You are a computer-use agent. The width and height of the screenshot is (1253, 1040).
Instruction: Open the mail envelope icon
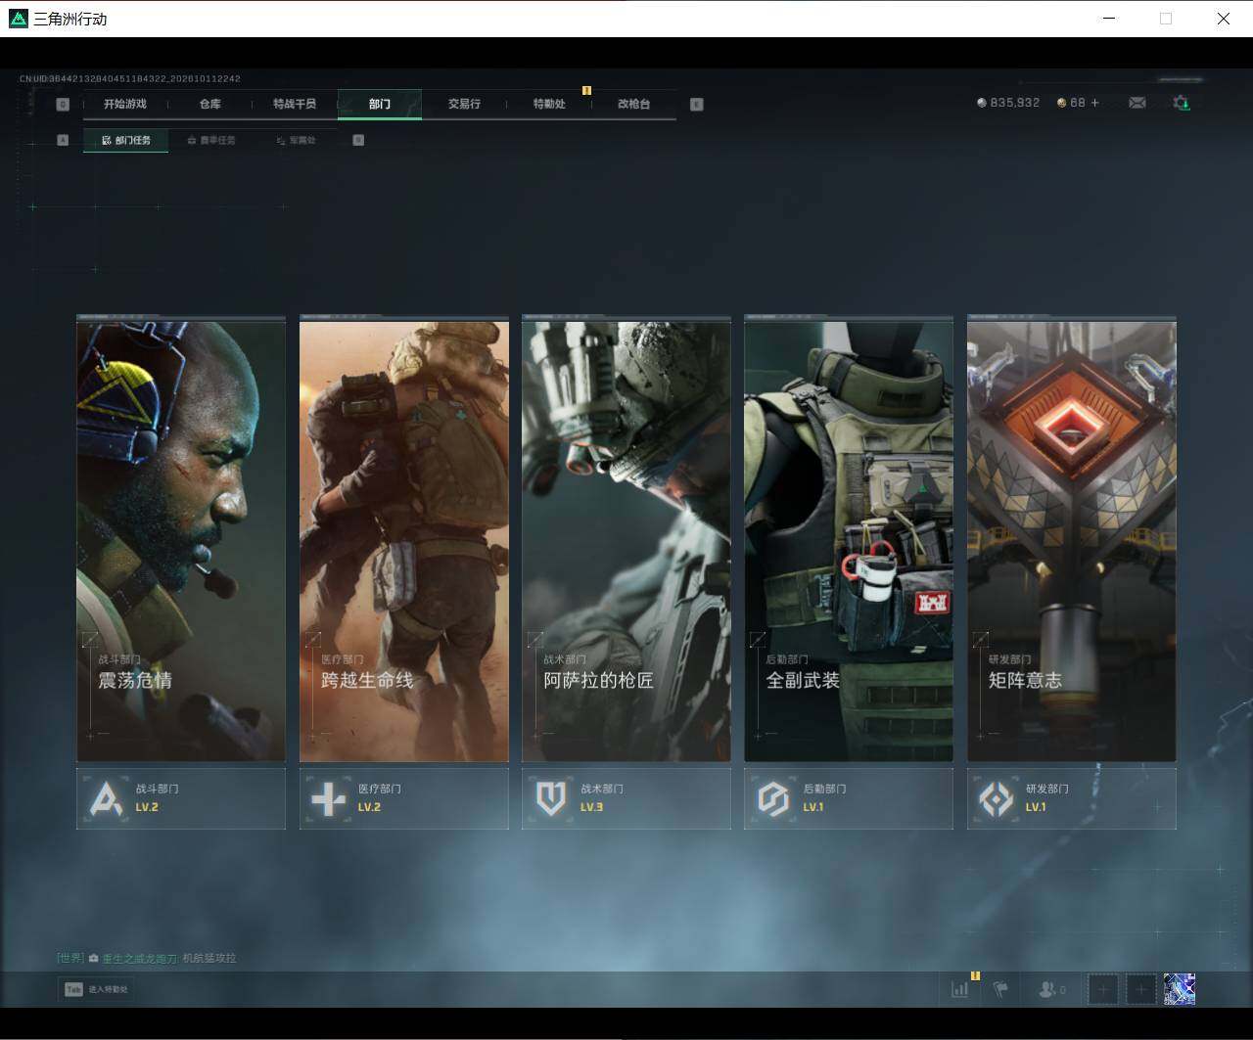[x=1137, y=103]
